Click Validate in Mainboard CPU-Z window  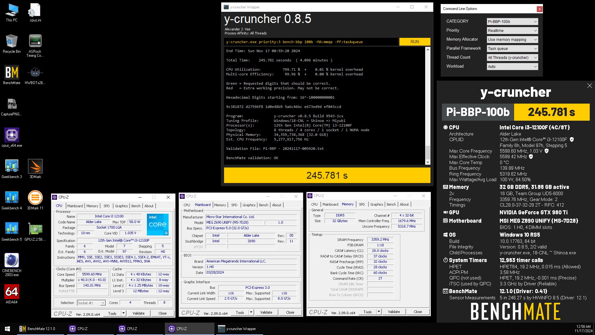(x=266, y=312)
